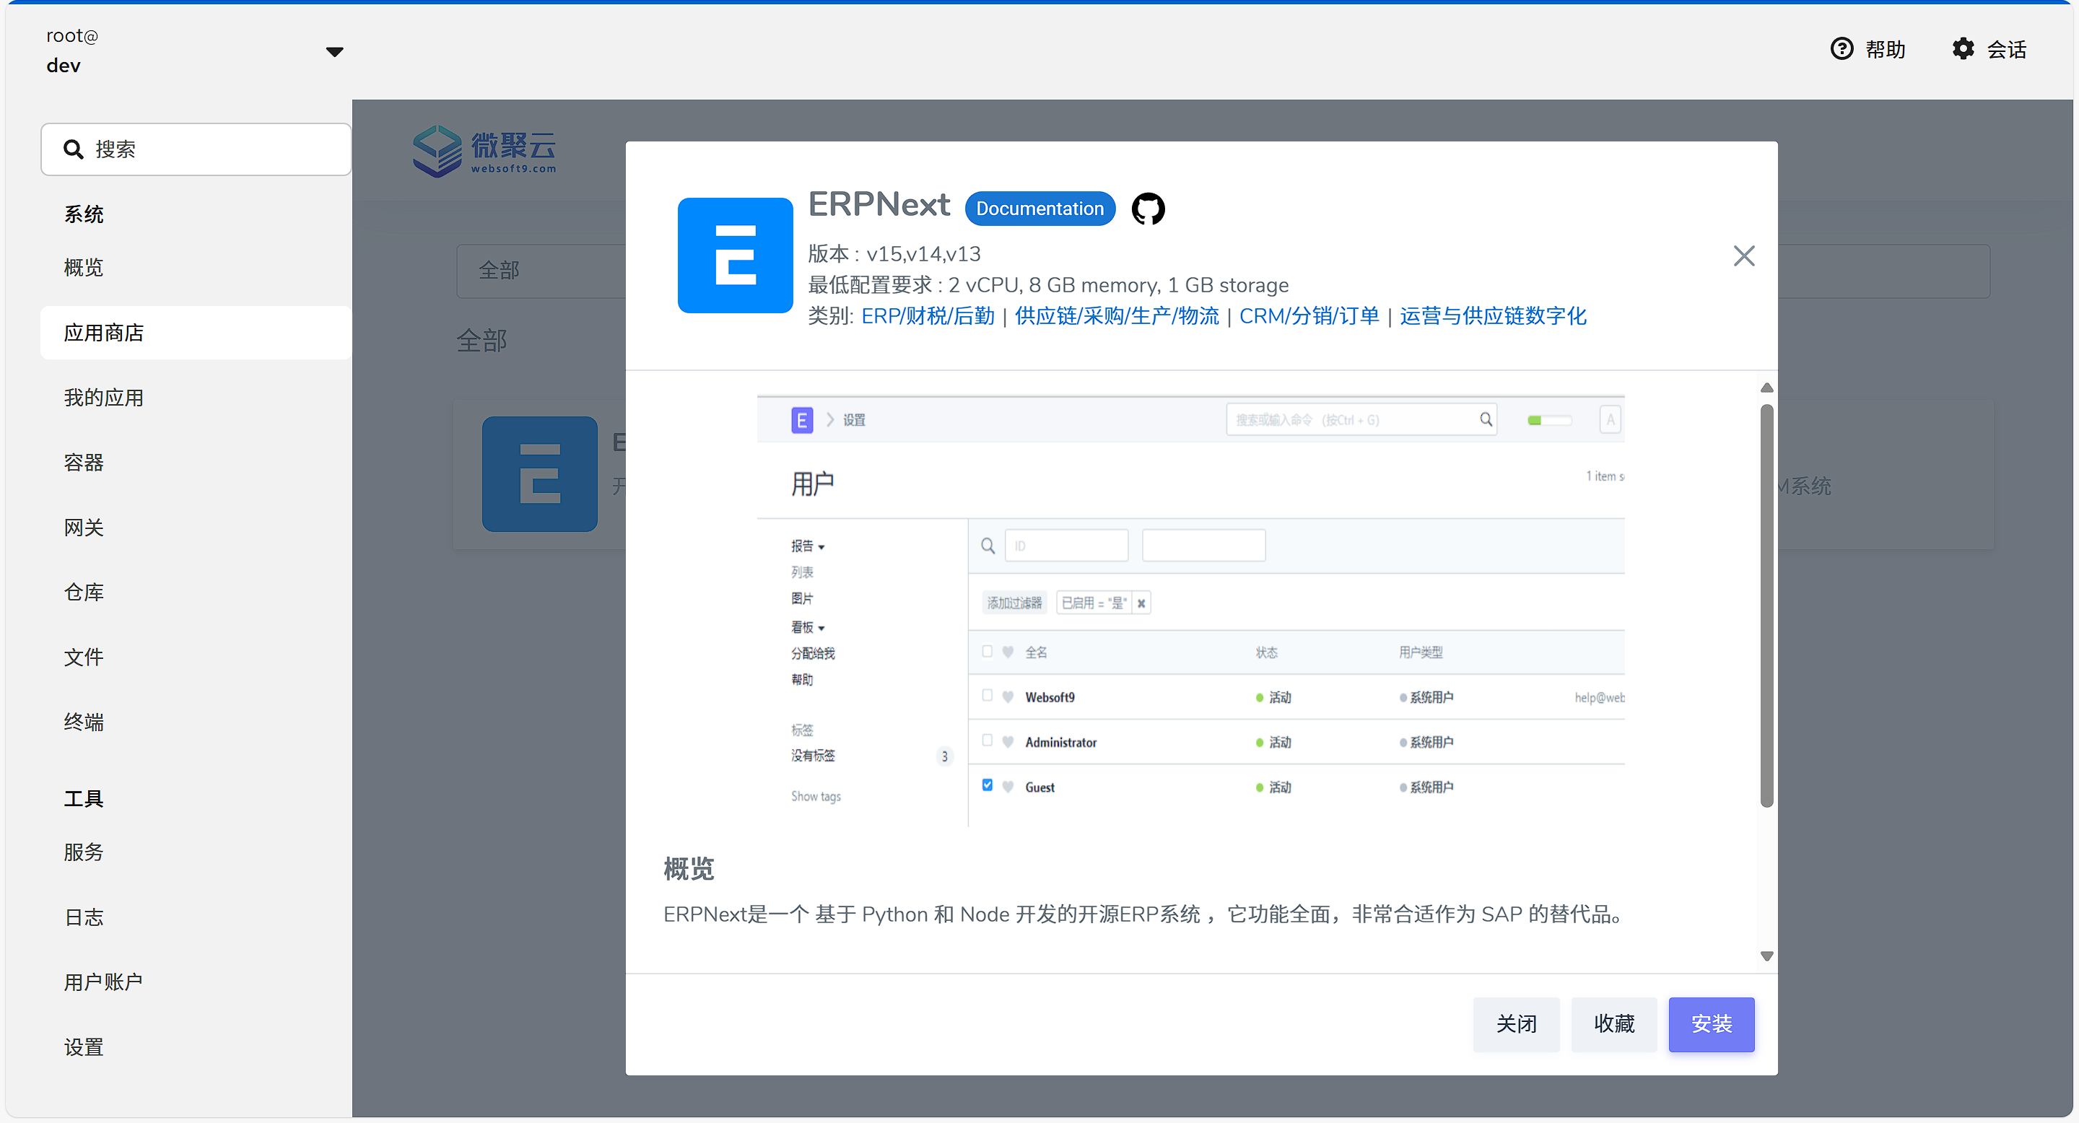Select the blue ERPNext app icon in dialog

coord(734,255)
